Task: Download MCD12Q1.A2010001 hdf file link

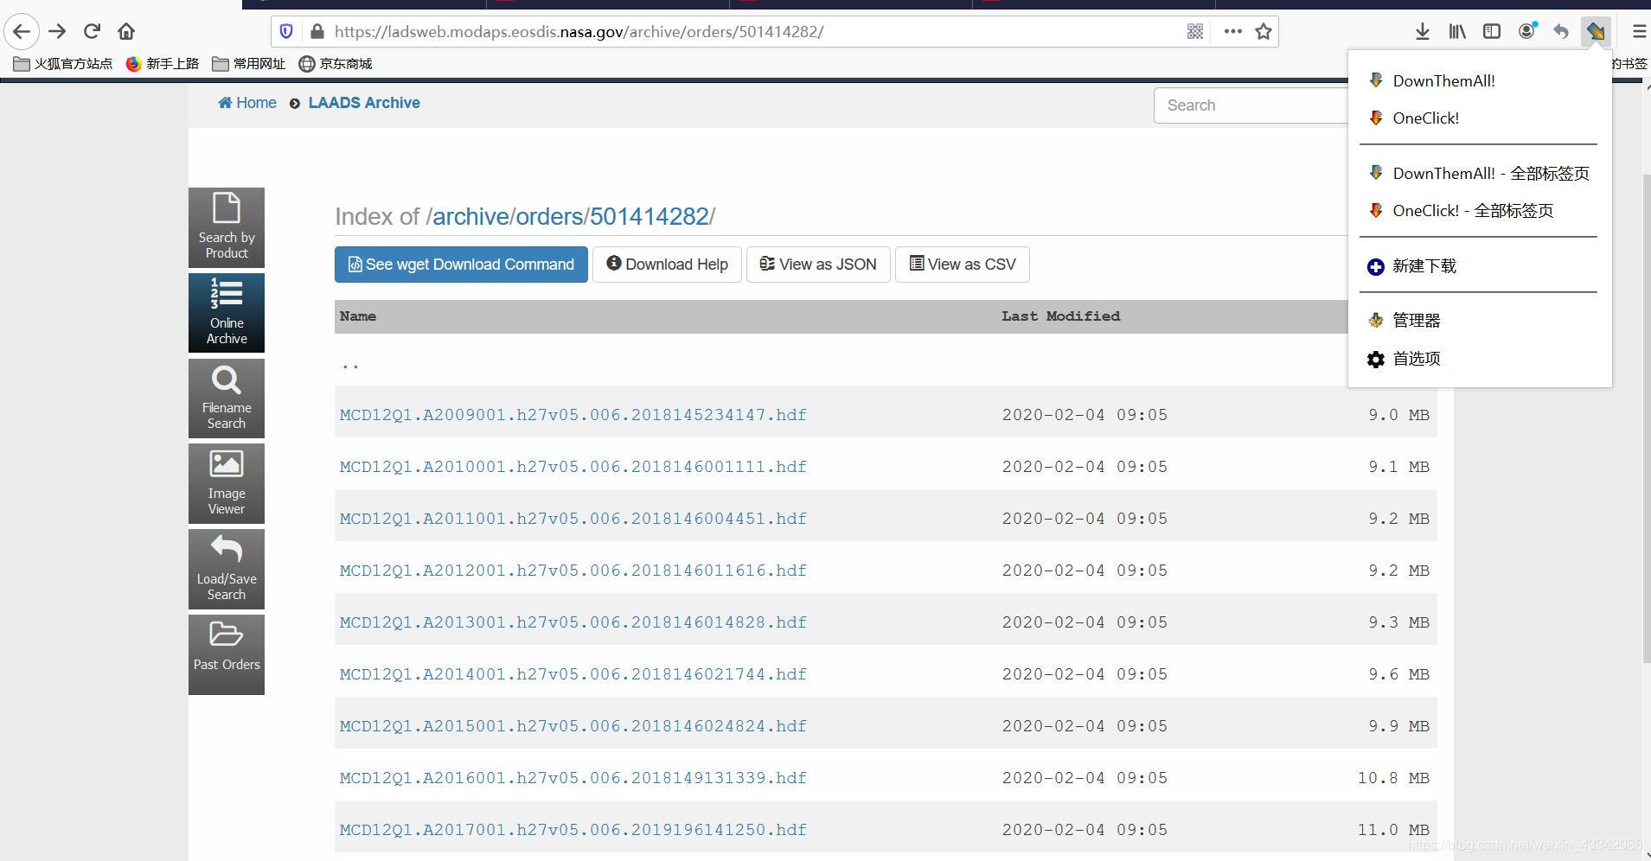Action: (573, 467)
